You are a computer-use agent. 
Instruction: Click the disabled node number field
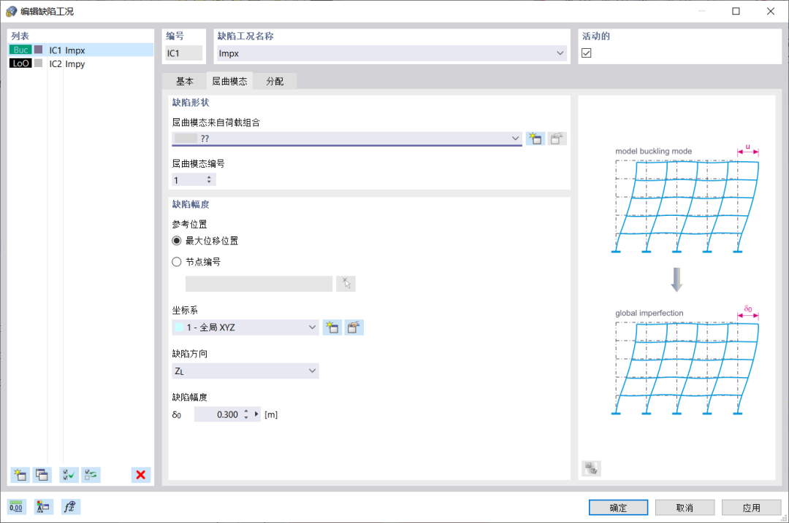(x=259, y=283)
